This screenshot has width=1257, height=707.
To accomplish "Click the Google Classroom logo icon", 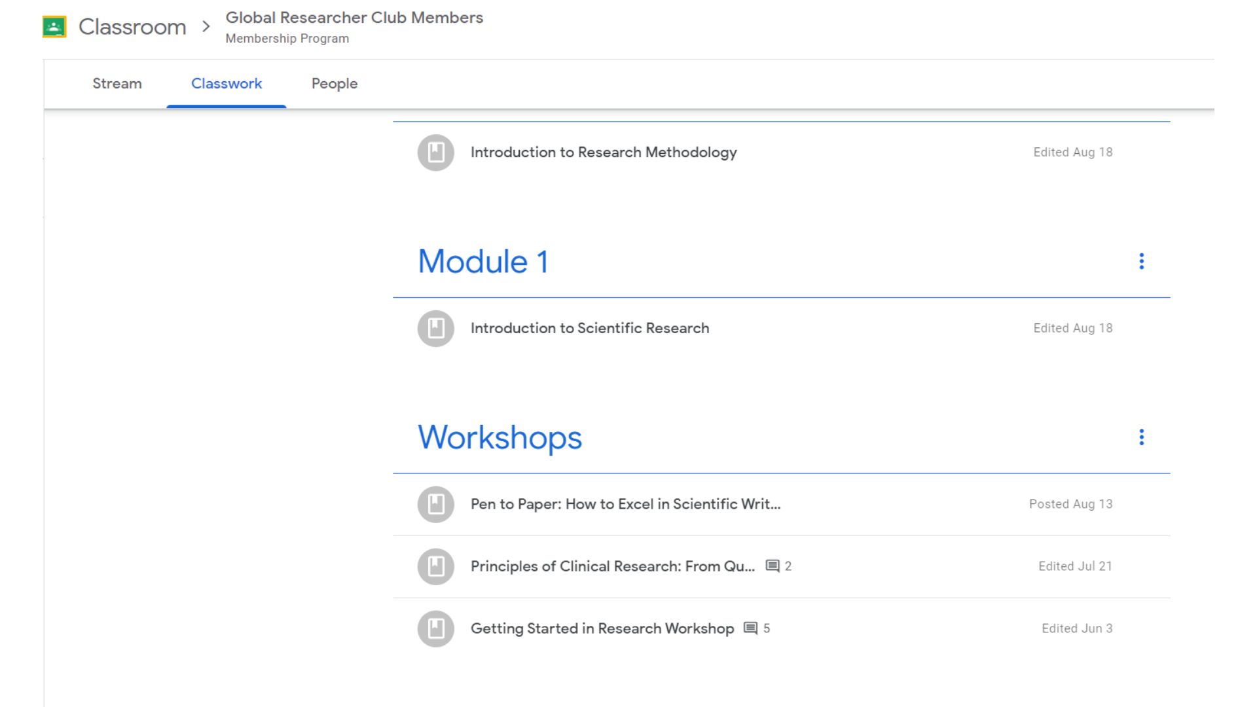I will (x=54, y=27).
